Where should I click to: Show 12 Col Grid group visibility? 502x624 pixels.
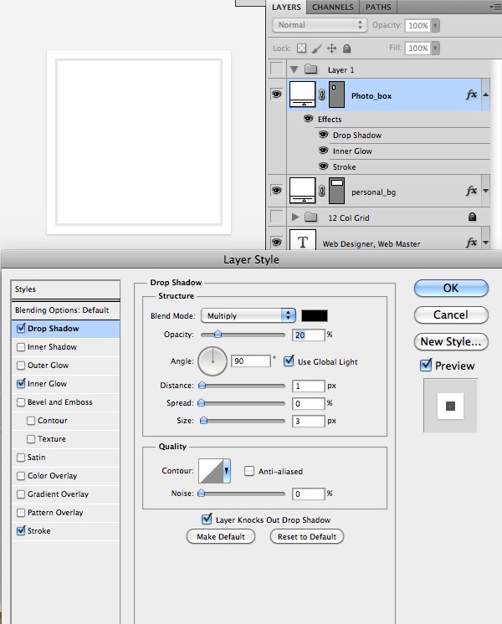[277, 217]
